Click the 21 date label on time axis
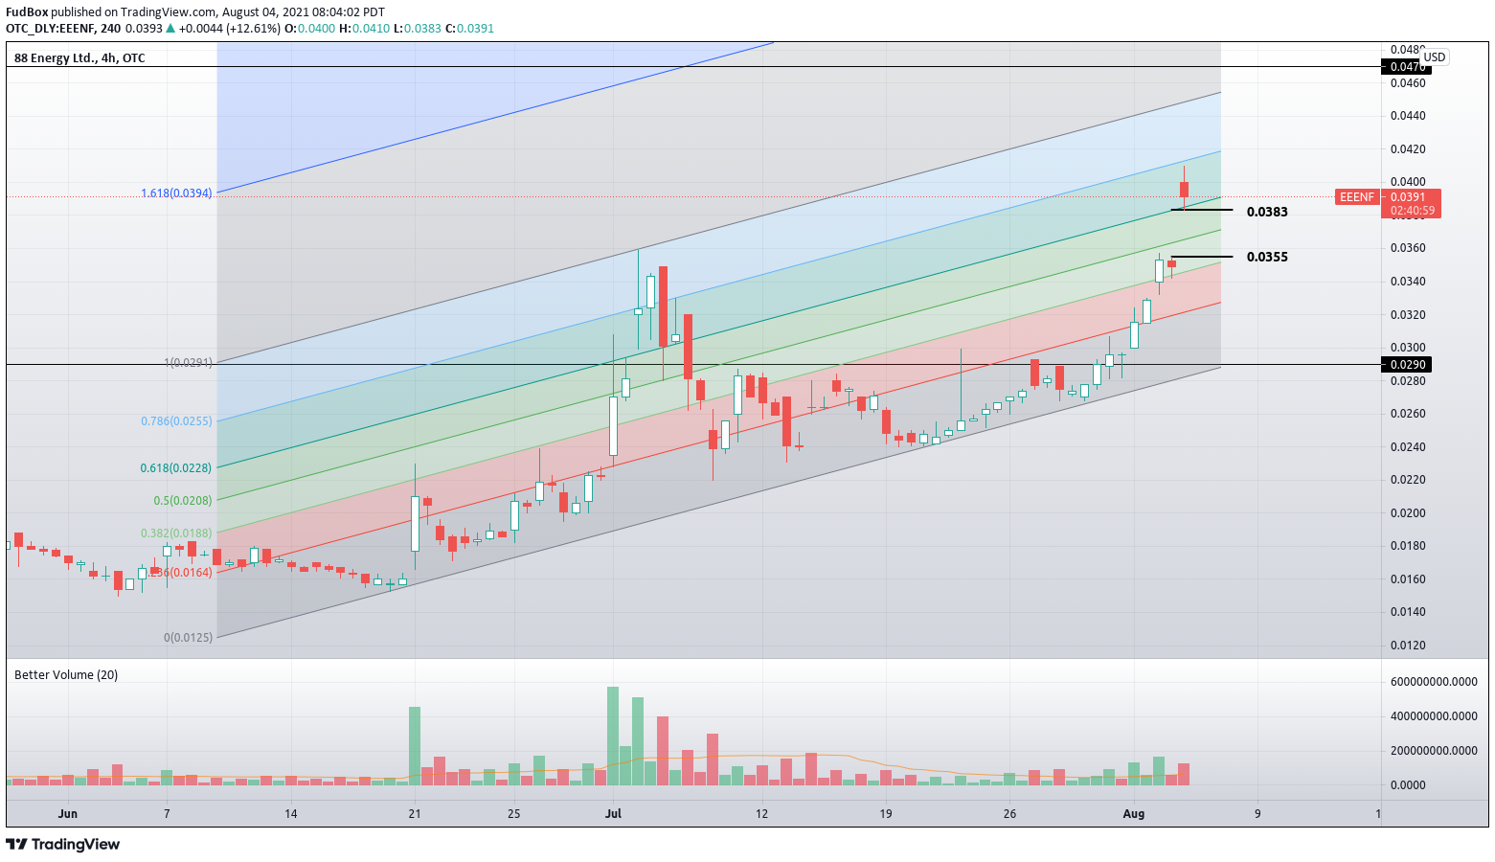This screenshot has height=862, width=1495. point(415,814)
